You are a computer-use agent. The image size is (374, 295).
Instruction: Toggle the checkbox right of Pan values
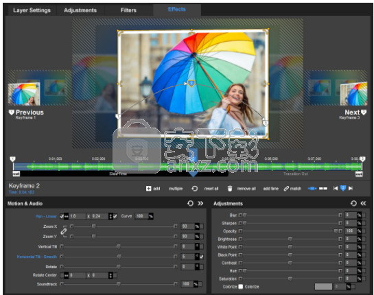115,216
